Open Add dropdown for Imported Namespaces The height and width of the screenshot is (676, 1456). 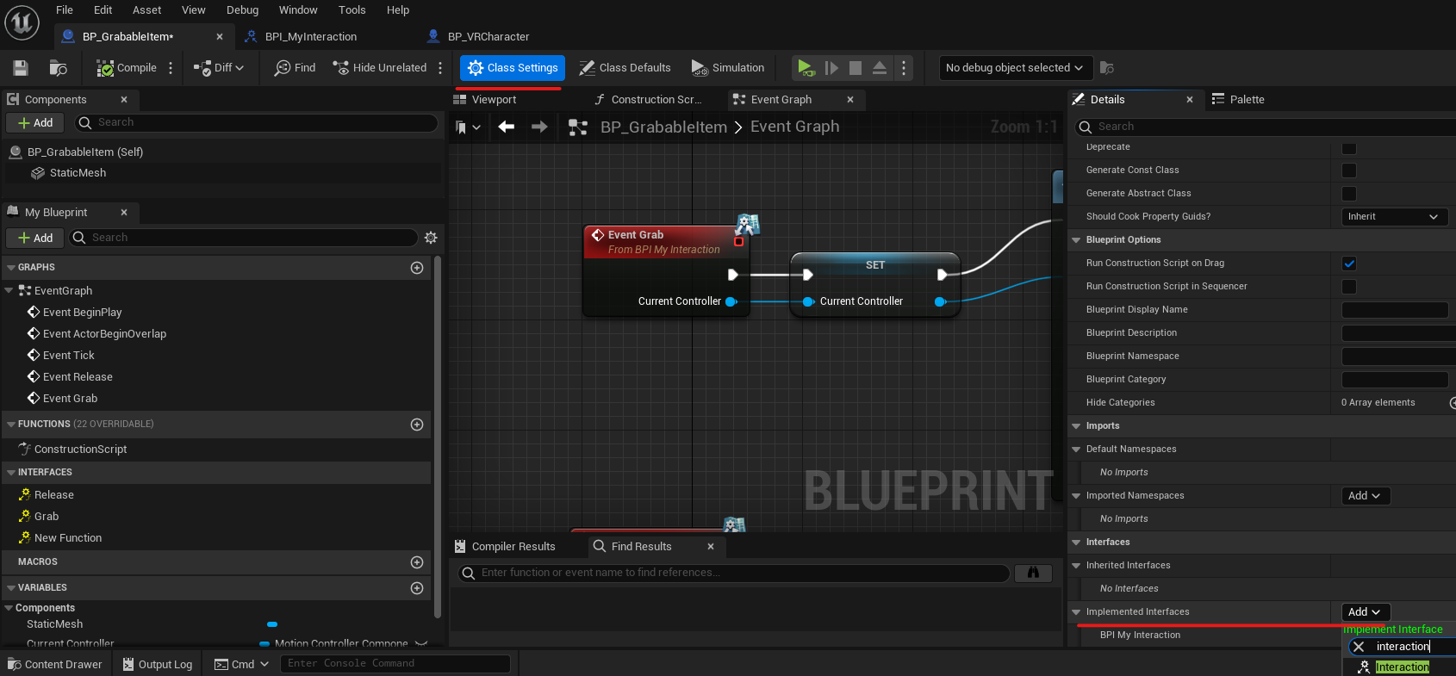1365,496
